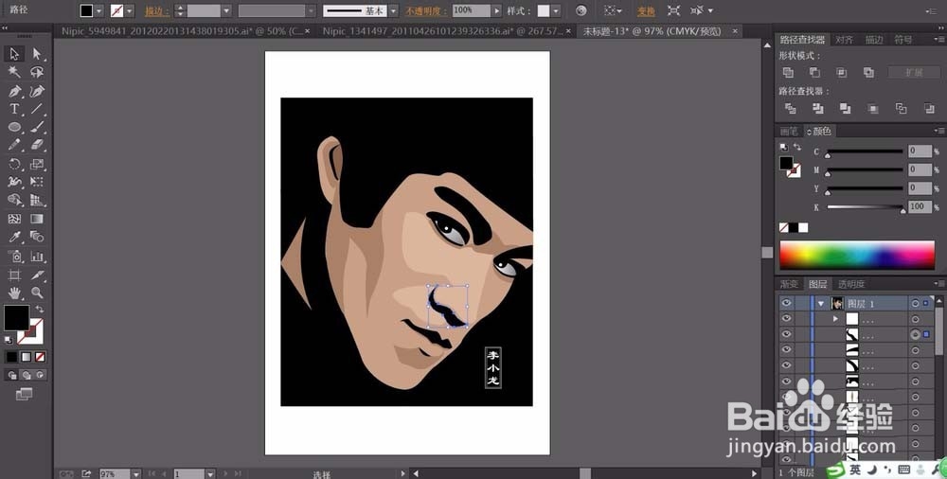Select the Zoom magnifier tool

[37, 293]
